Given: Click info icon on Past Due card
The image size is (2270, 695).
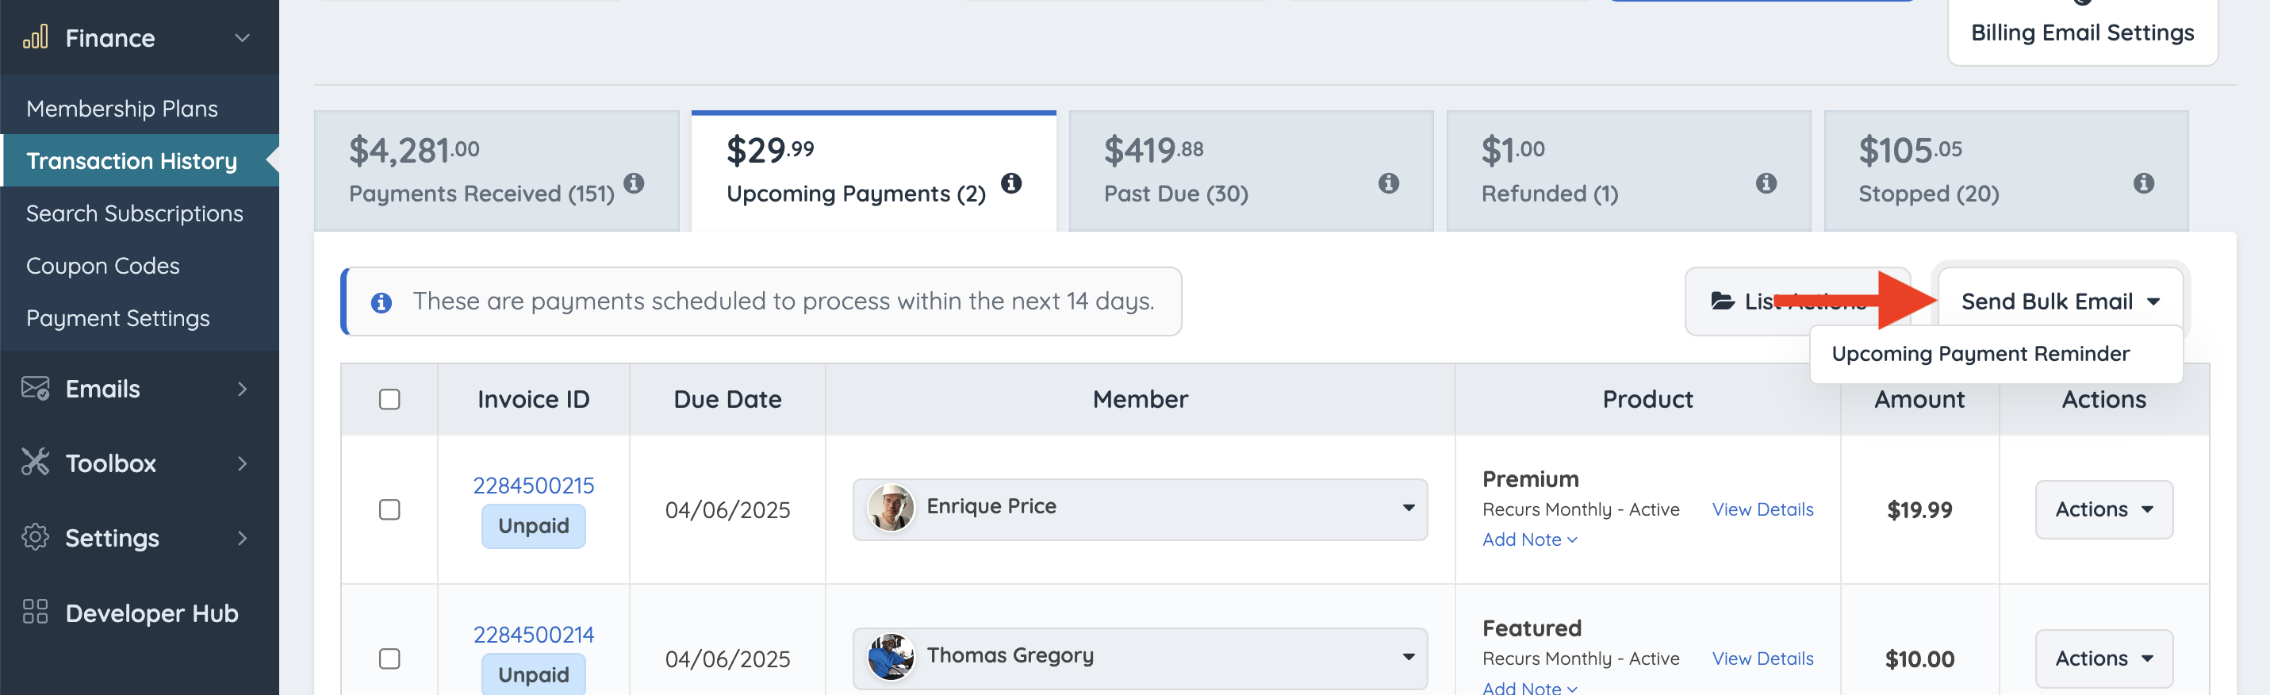Looking at the screenshot, I should (x=1388, y=183).
